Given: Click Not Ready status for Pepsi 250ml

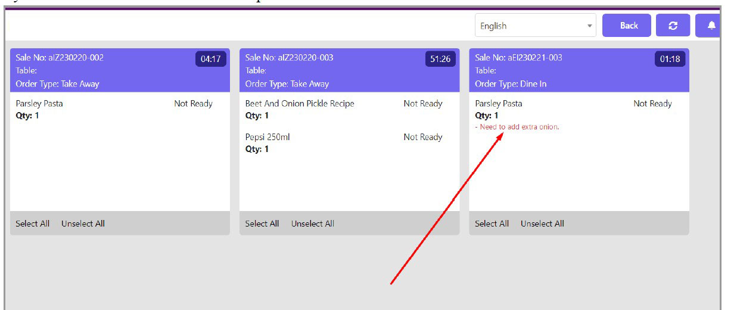Looking at the screenshot, I should click(x=422, y=137).
